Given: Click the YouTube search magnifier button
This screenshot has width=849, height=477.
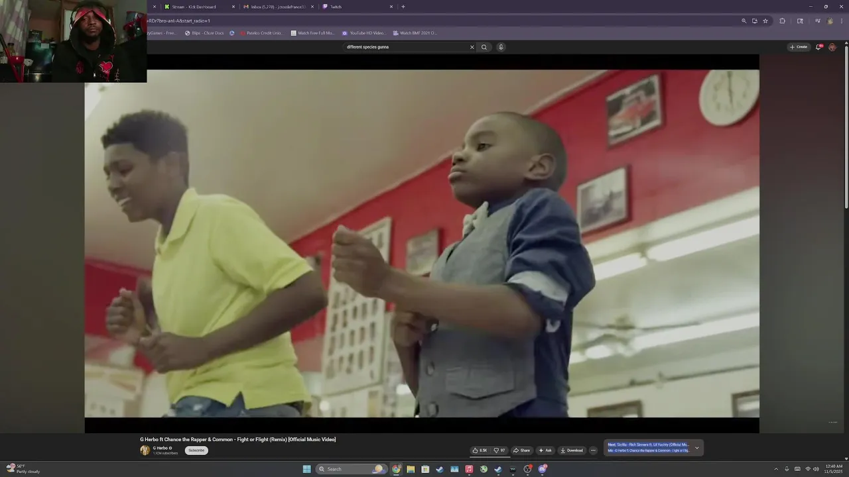Looking at the screenshot, I should tap(484, 47).
